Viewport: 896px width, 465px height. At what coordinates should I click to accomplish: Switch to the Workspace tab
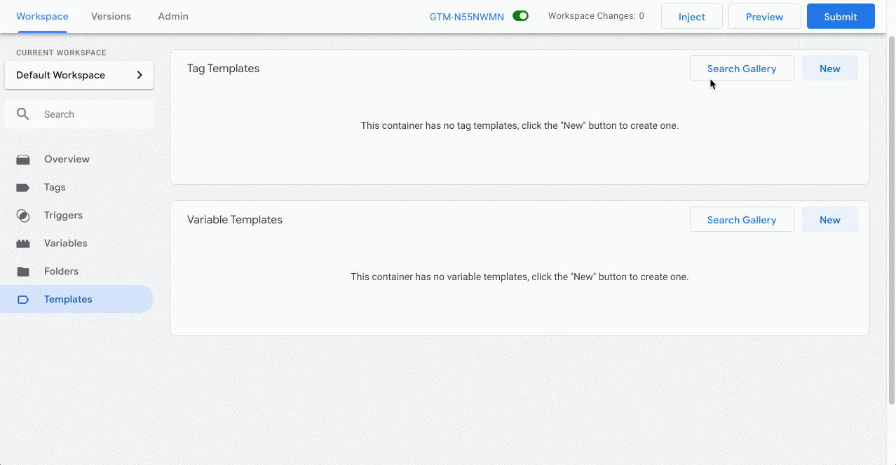tap(42, 15)
